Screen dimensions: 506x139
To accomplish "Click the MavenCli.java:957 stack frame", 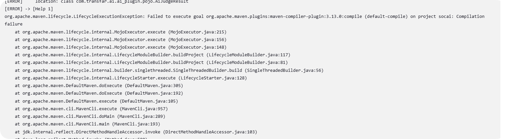I will pos(143,109).
